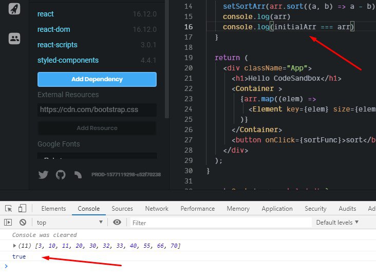Expand the logged array of 11 items

tap(14, 246)
